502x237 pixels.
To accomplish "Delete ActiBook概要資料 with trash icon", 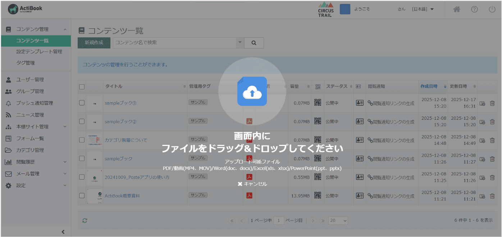I will click(x=492, y=196).
